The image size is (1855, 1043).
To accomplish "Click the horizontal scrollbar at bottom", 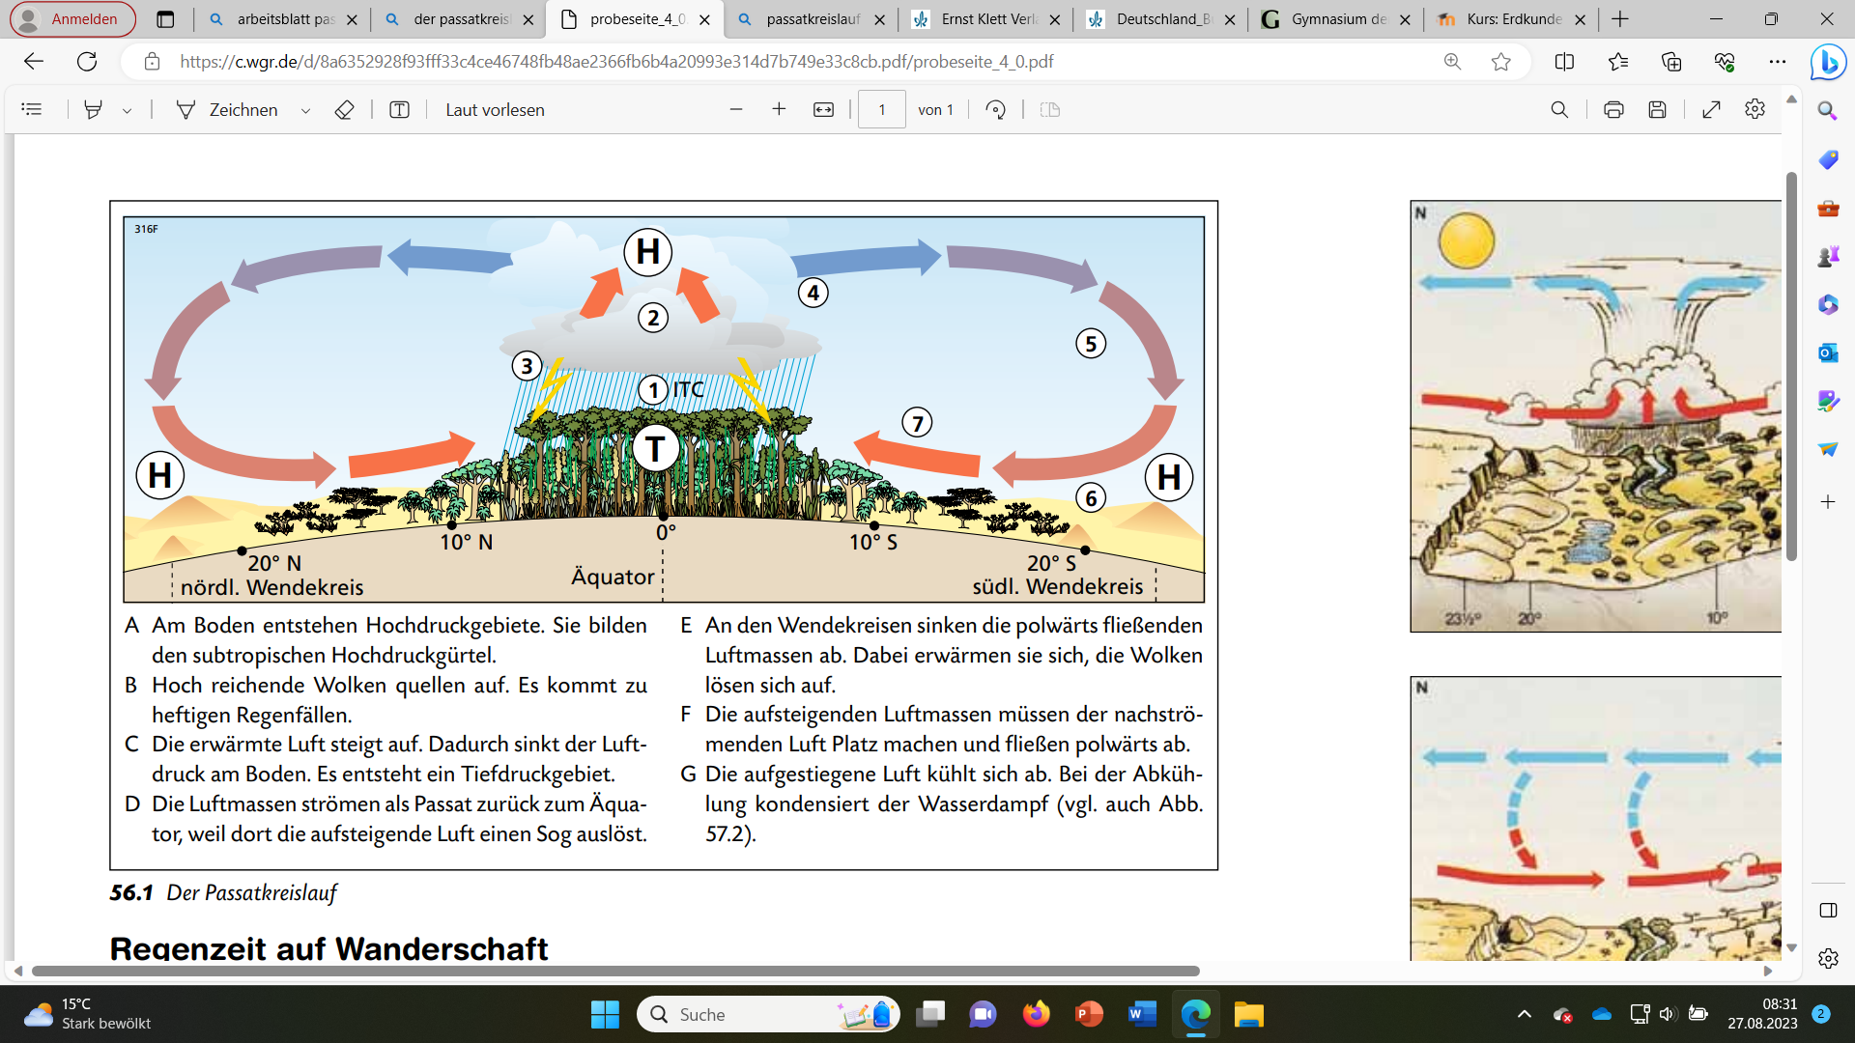I will pos(614,971).
